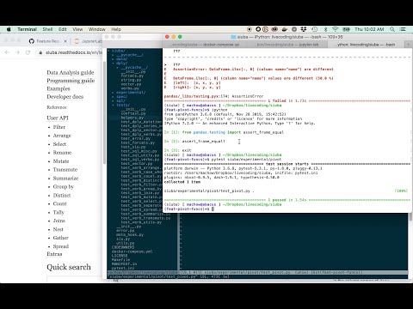
Task: Open the Group by API page
Action: click(64, 187)
